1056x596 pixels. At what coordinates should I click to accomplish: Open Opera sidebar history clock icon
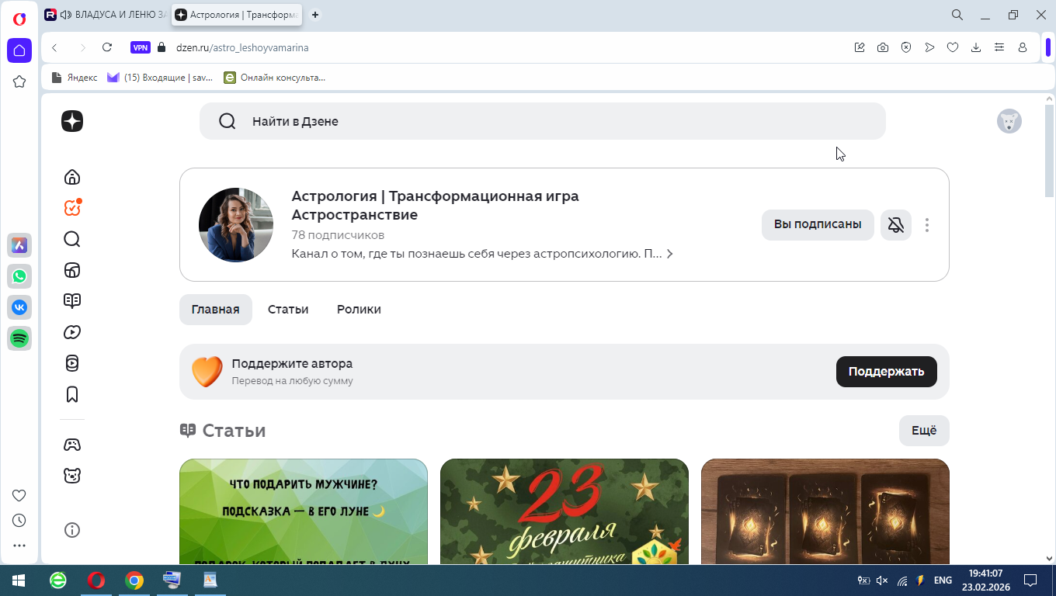pos(19,521)
